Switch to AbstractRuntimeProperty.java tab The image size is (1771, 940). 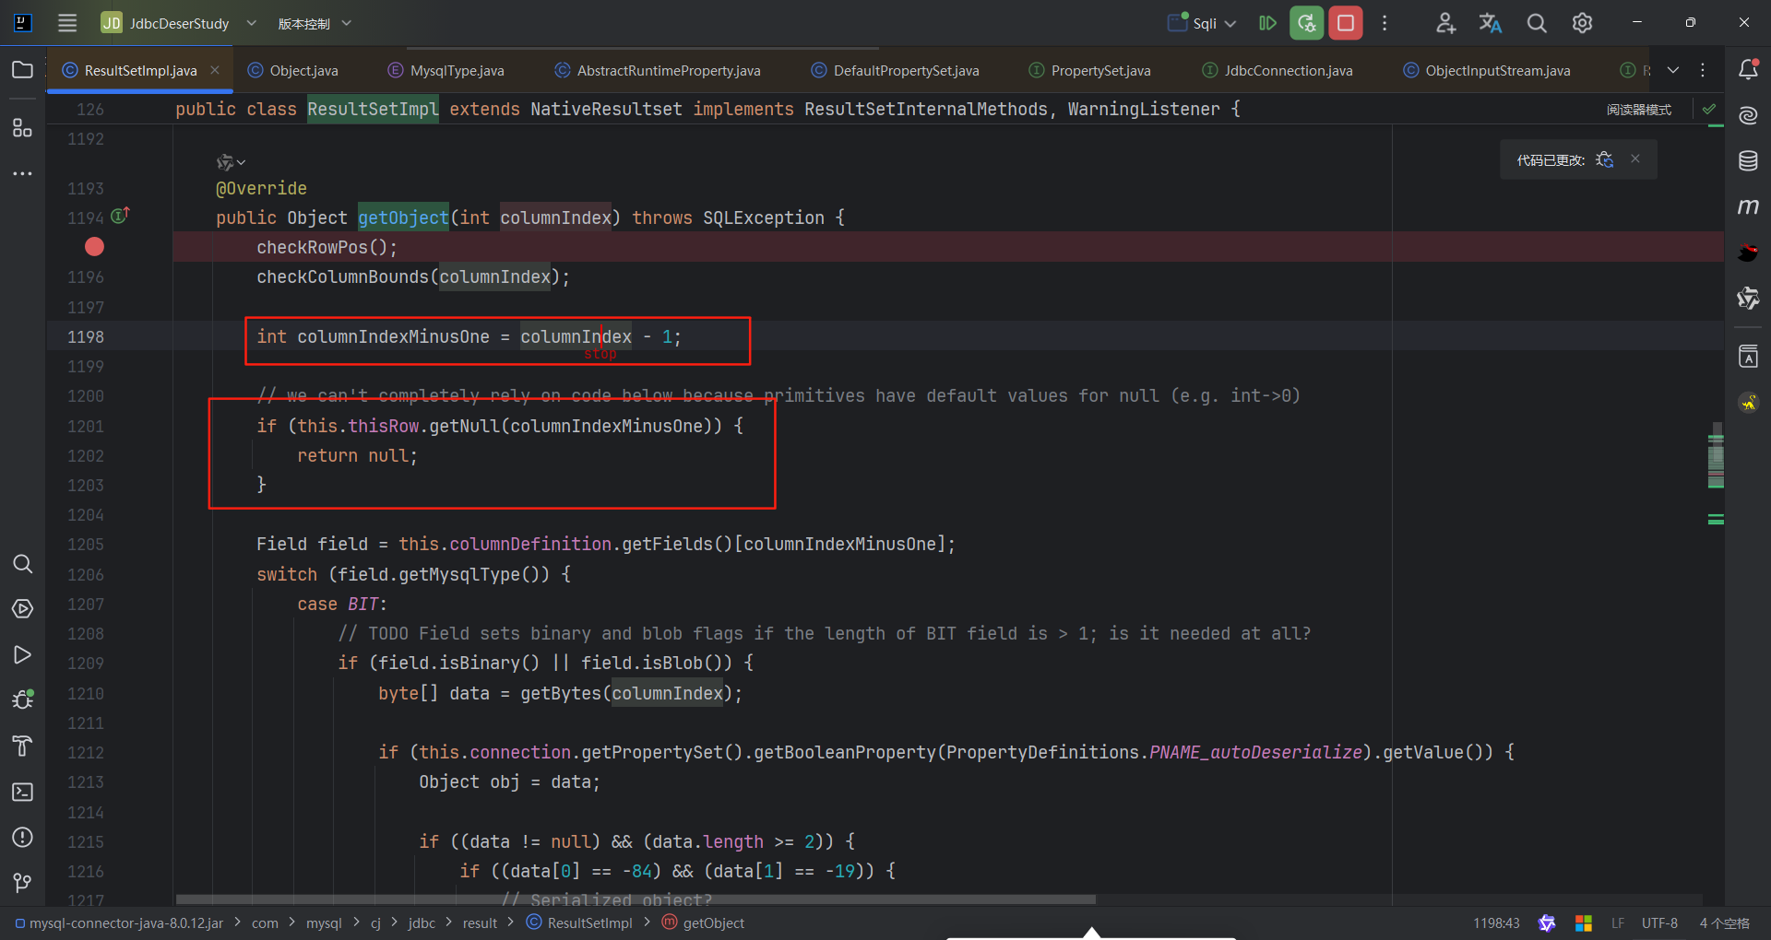click(x=658, y=71)
